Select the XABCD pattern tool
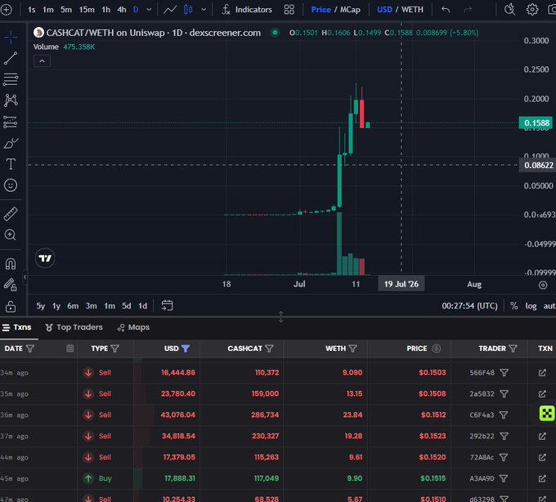556x502 pixels. tap(11, 100)
